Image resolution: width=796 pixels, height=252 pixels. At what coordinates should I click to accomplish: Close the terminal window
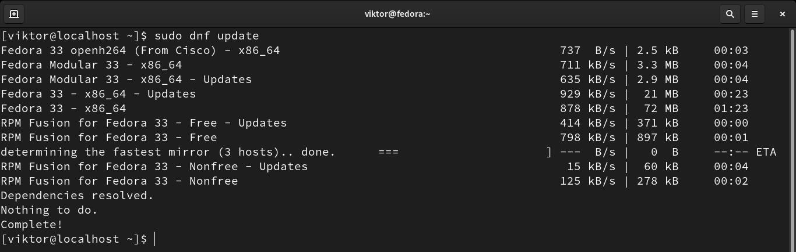[782, 14]
